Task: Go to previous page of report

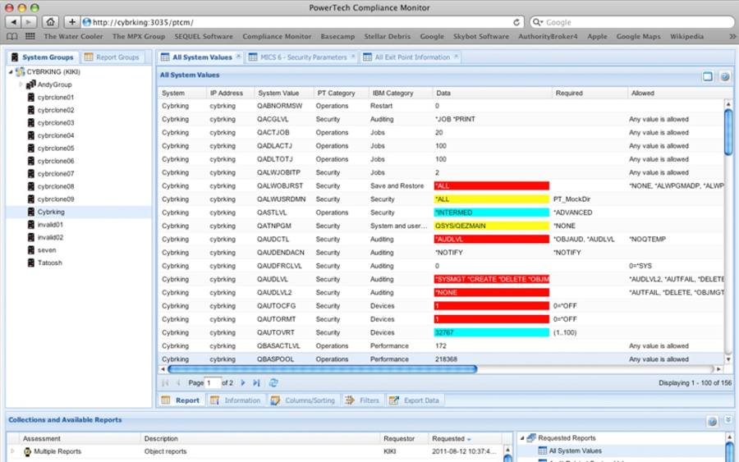Action: (178, 383)
